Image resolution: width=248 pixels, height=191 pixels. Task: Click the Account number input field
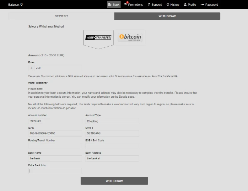point(55,121)
